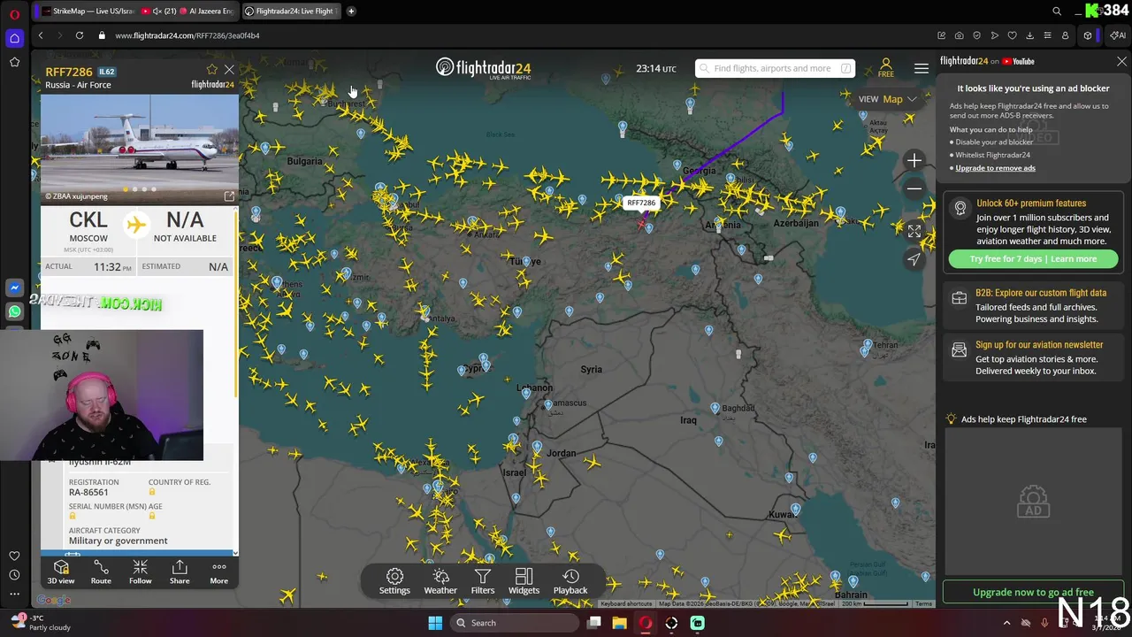This screenshot has height=637, width=1132.
Task: Click Military or government category text
Action: click(118, 541)
